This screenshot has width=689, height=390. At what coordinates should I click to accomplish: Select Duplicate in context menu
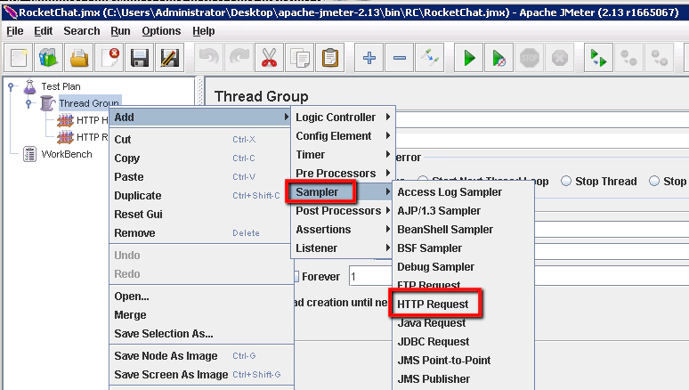pyautogui.click(x=199, y=196)
